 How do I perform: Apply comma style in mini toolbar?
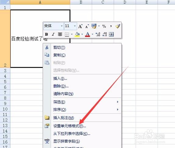(x=111, y=26)
